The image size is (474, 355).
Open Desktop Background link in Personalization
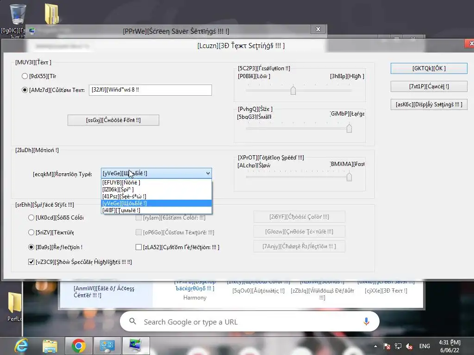(195, 286)
